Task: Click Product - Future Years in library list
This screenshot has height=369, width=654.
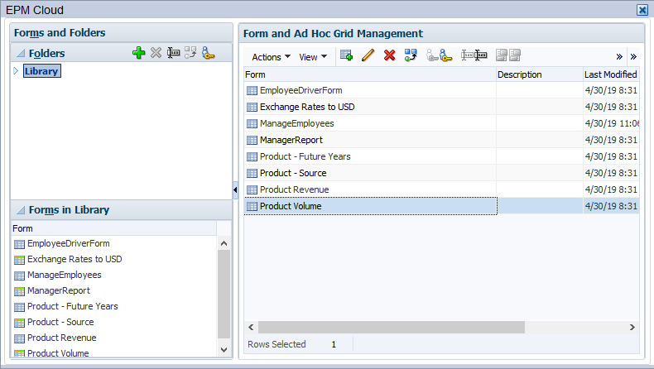Action: coord(73,306)
